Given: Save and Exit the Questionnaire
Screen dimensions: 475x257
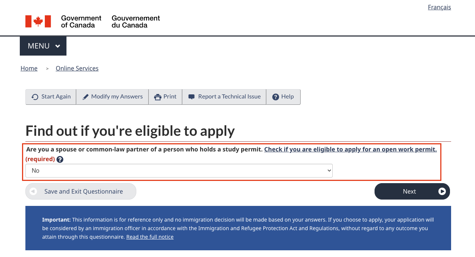Looking at the screenshot, I should (81, 191).
